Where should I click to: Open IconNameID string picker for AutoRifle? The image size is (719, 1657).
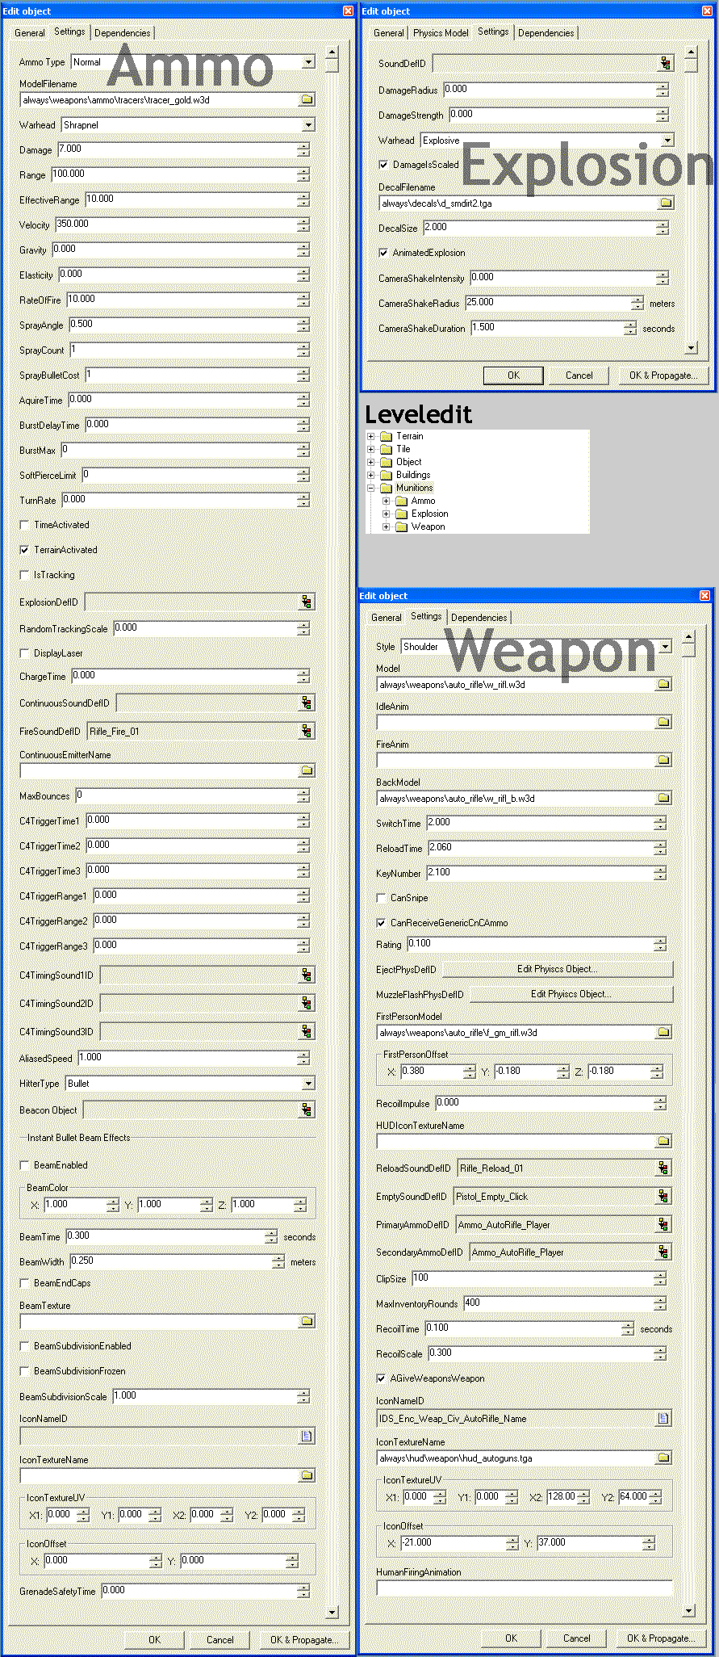point(663,1418)
